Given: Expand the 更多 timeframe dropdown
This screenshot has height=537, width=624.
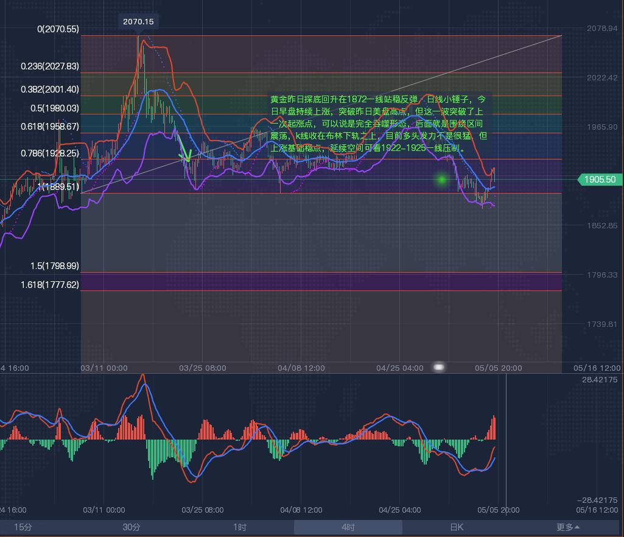Looking at the screenshot, I should 567,527.
